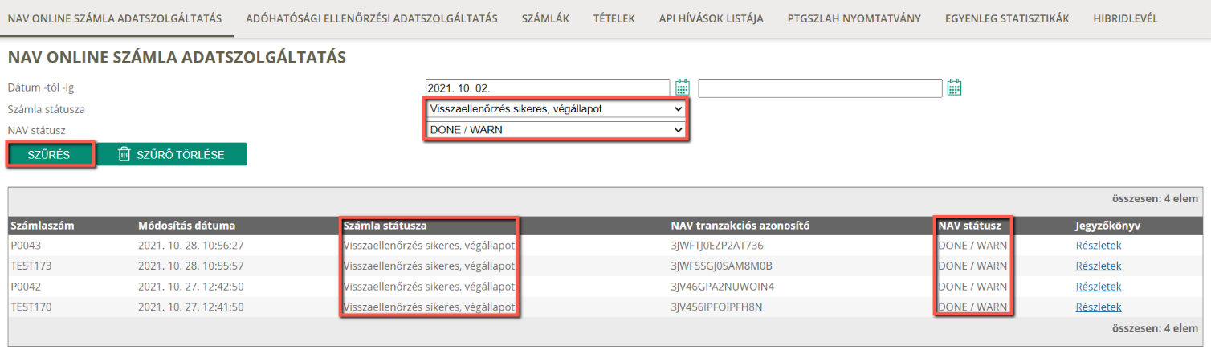The height and width of the screenshot is (358, 1211).
Task: Click the NAV státusz column header
Action: coord(969,226)
